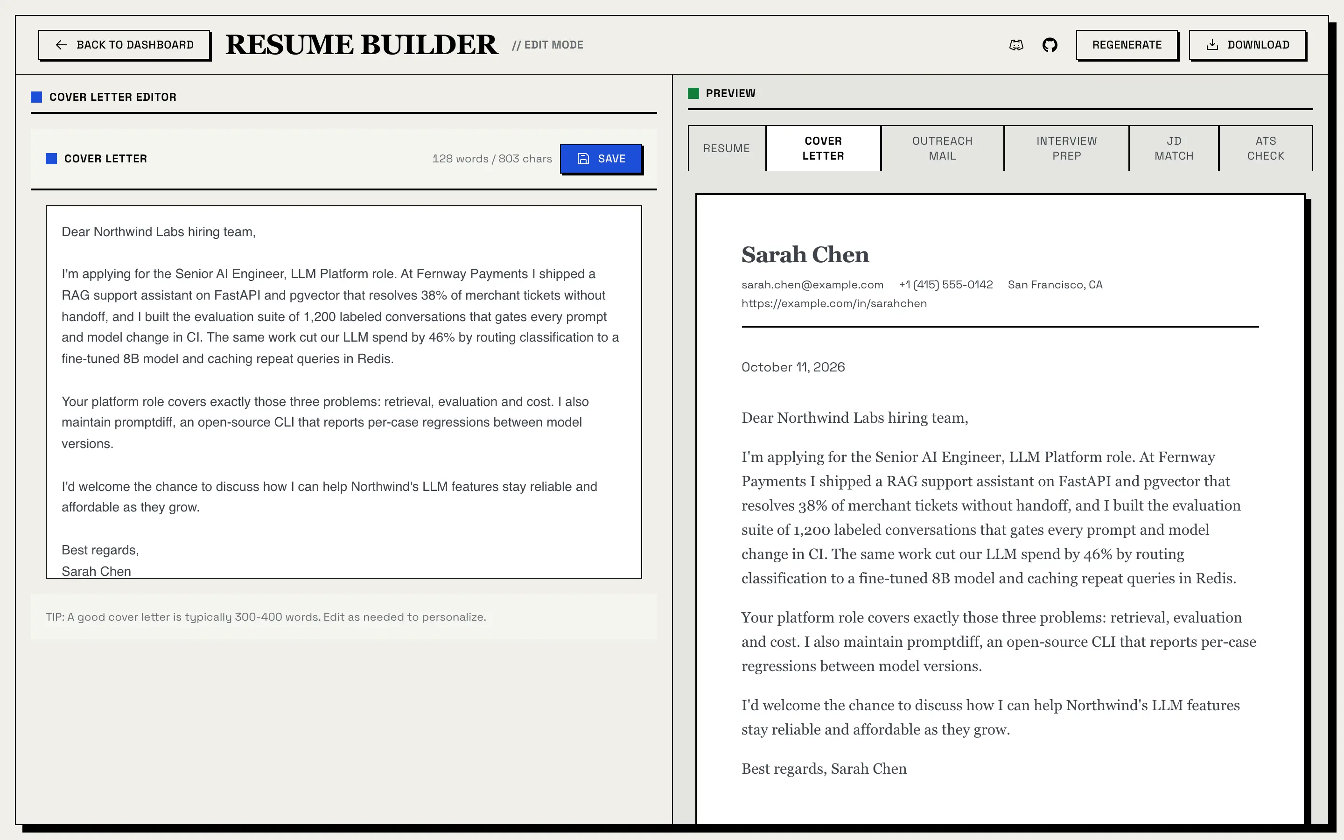Click the phone number +1 (415) 555-0142
The height and width of the screenshot is (840, 1344).
point(946,285)
